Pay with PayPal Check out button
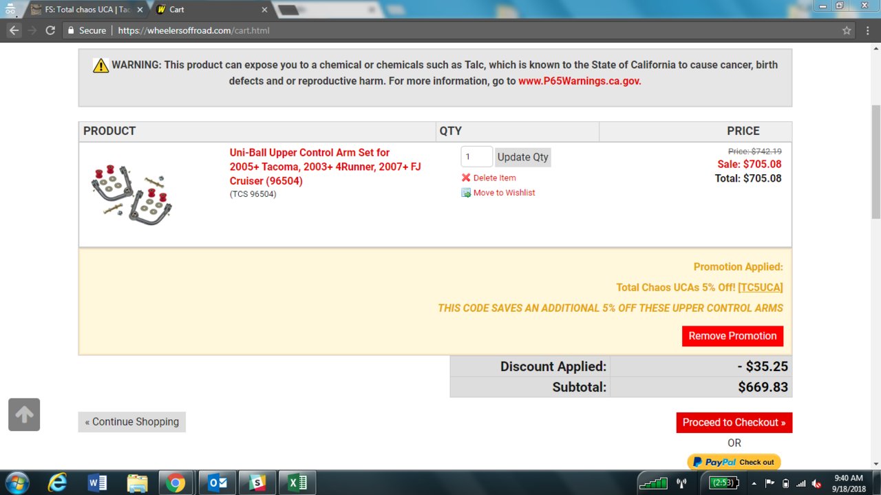Screen dimensions: 881x495 734,462
